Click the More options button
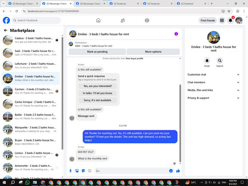 tap(153, 52)
